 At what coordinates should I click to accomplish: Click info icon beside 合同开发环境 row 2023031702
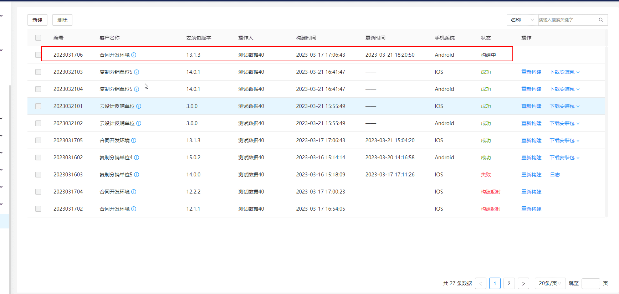pyautogui.click(x=134, y=209)
